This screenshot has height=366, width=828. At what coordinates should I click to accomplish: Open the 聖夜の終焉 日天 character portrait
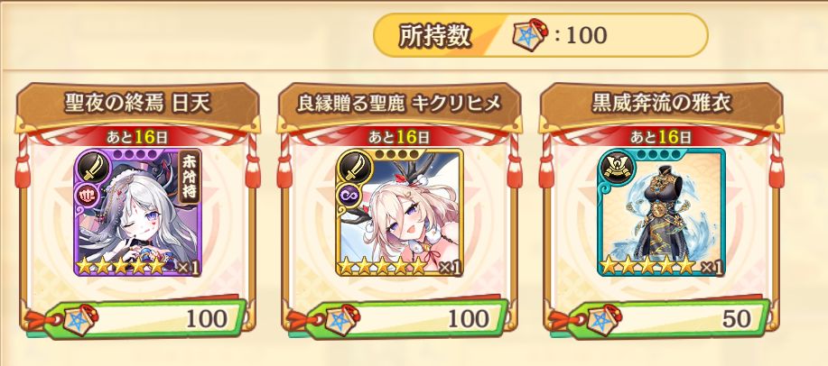[x=137, y=213]
